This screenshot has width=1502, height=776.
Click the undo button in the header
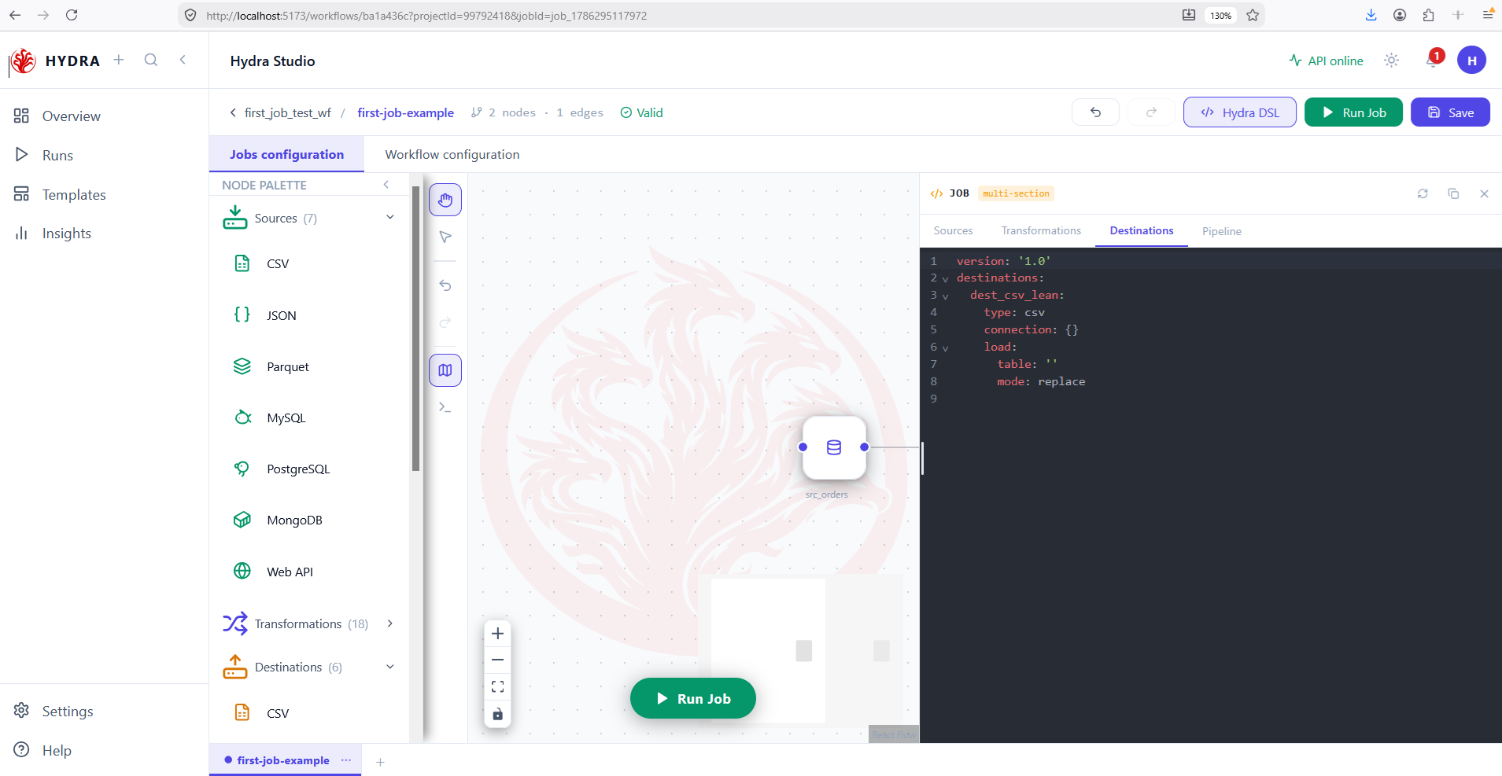1095,112
